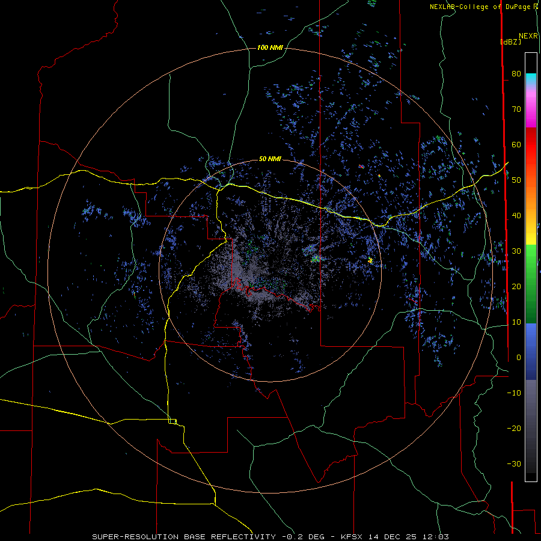Click the 30 value on the dBZ scale
The image size is (541, 541).
click(516, 251)
